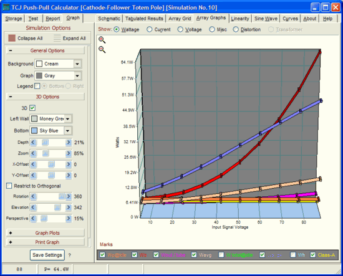Open the Linearity tab
Viewport: 343px width, 276px height.
click(240, 19)
